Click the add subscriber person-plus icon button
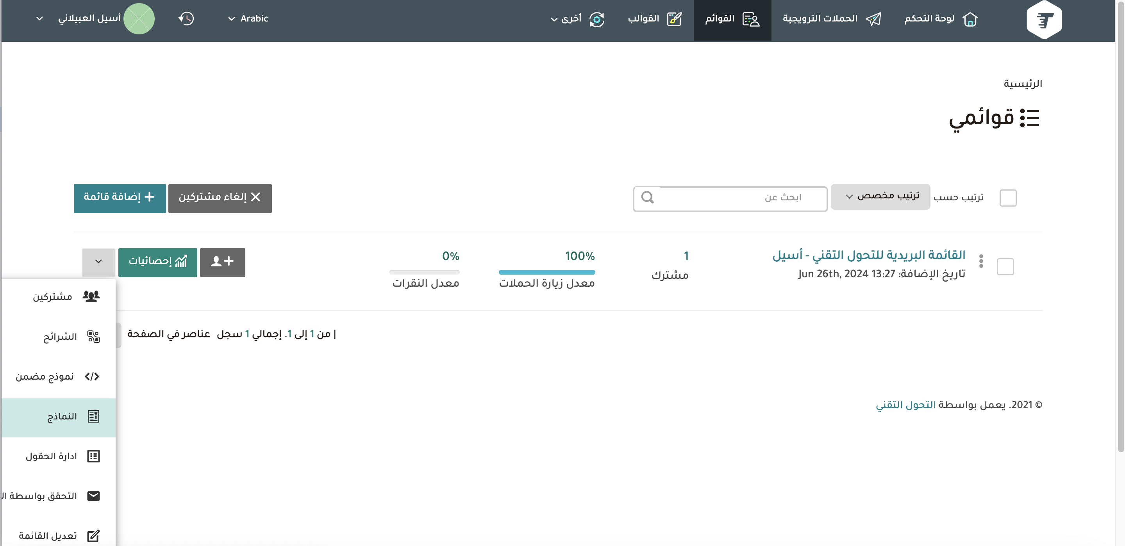 click(222, 262)
